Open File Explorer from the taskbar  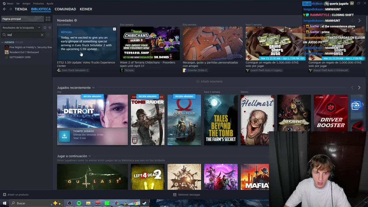[88, 203]
